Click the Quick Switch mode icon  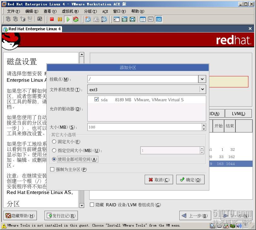point(125,19)
